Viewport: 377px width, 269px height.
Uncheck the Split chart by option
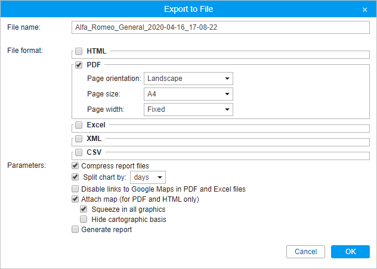pos(75,177)
